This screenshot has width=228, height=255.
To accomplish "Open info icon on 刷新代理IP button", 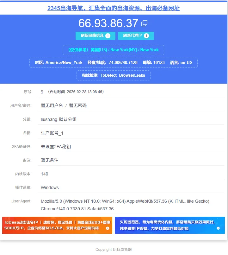I will (x=146, y=35).
